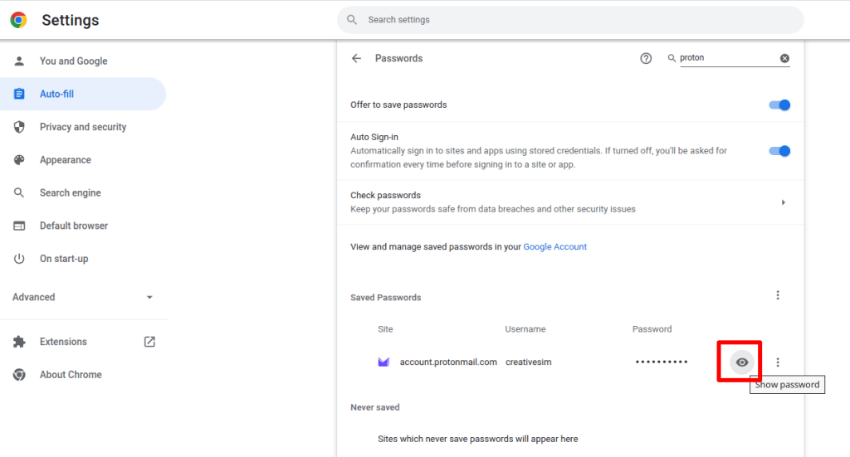Viewport: 850px width, 457px height.
Task: Show the saved ProtonMail password
Action: (742, 362)
